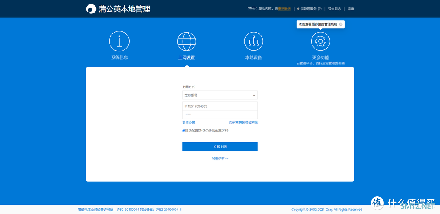Click the 云管理服务 status dot
Image resolution: width=440 pixels, height=214 pixels.
pyautogui.click(x=298, y=9)
